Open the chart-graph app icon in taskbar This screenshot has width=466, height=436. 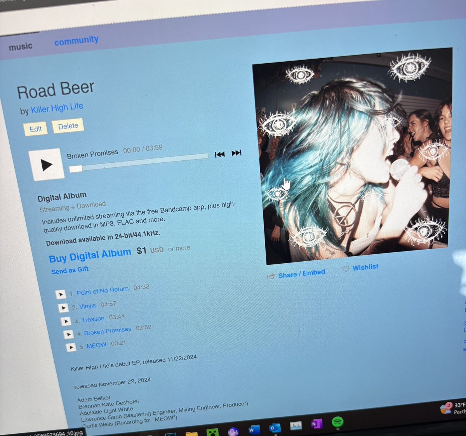coord(296,426)
